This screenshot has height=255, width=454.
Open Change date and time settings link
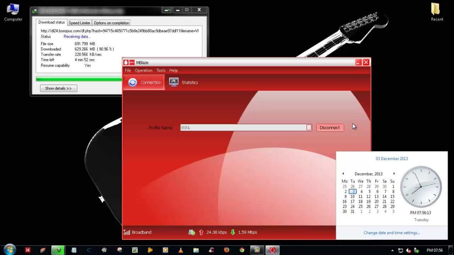(x=392, y=233)
